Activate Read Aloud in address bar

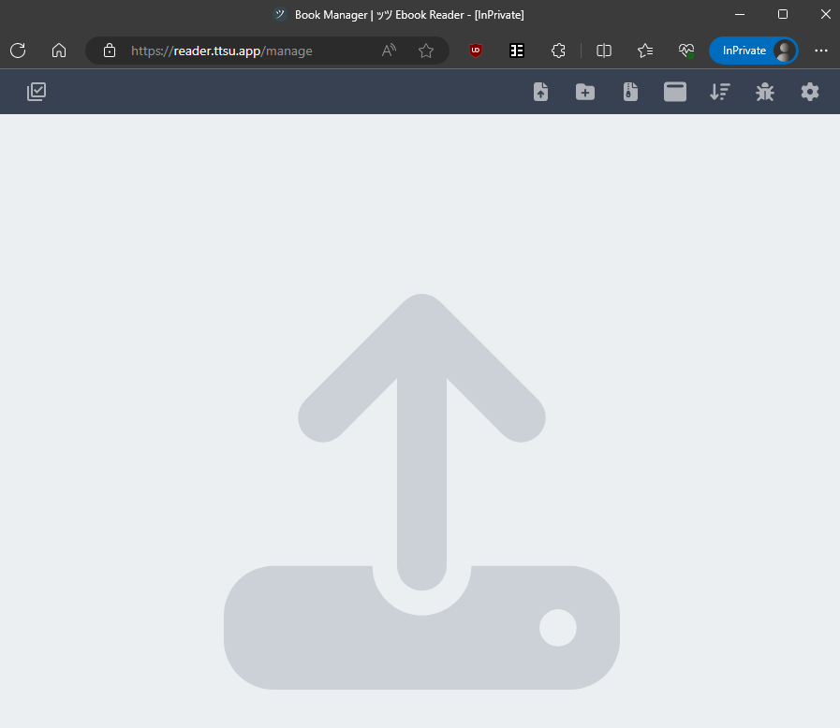coord(389,51)
